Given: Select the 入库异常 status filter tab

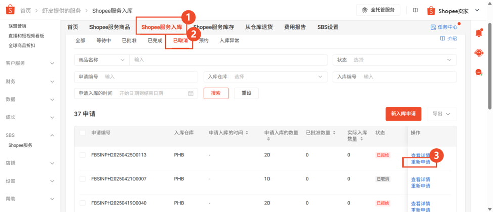Looking at the screenshot, I should pos(229,41).
